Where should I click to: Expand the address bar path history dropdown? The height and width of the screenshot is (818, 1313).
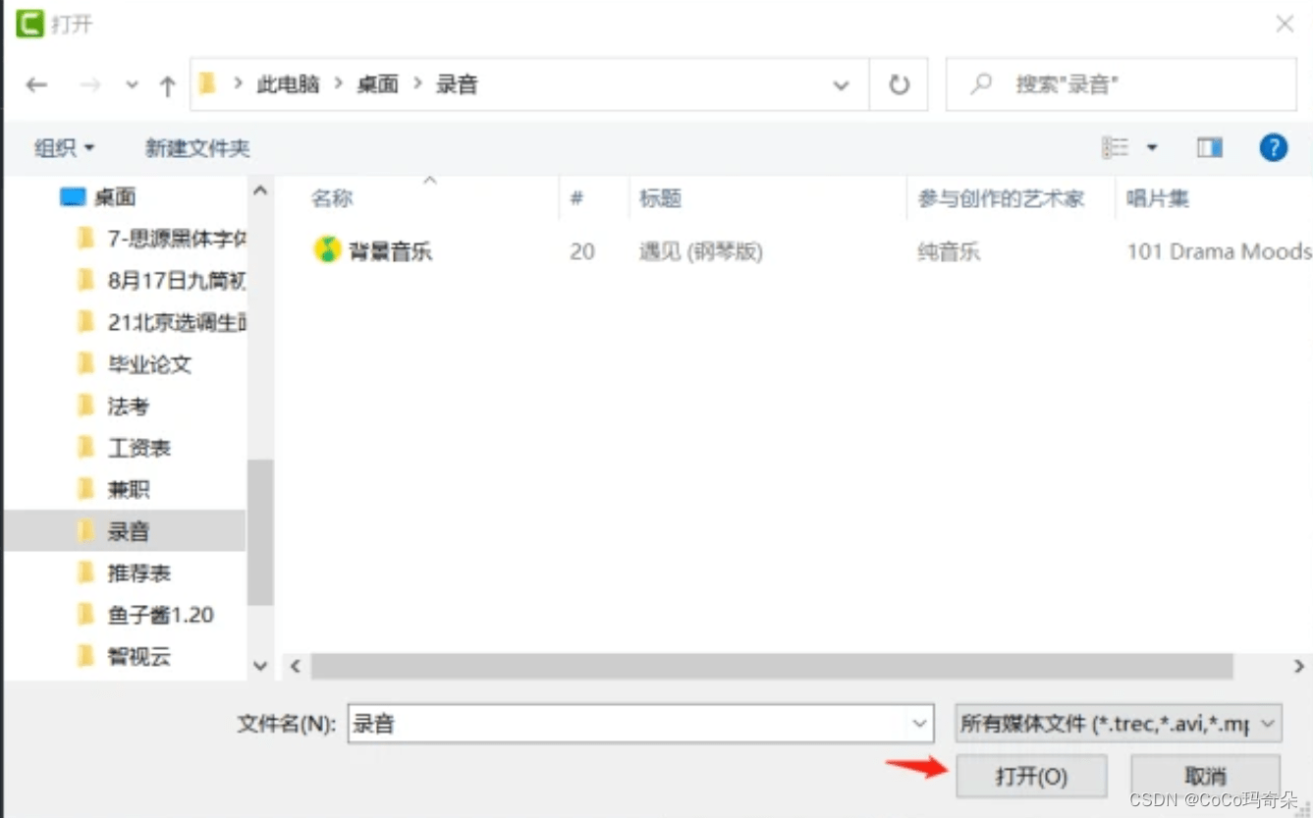pos(841,85)
